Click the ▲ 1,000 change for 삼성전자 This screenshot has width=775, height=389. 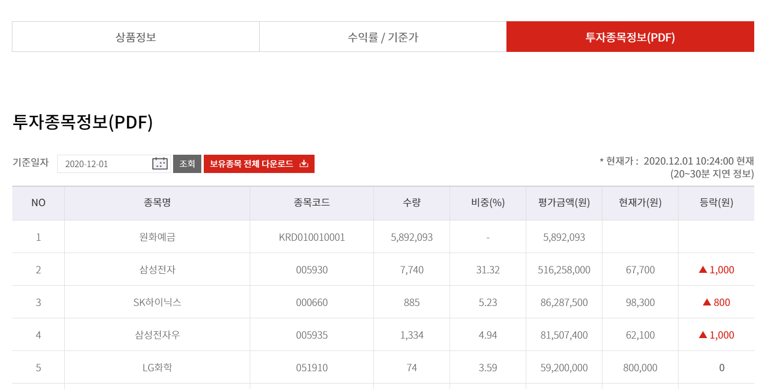click(716, 270)
